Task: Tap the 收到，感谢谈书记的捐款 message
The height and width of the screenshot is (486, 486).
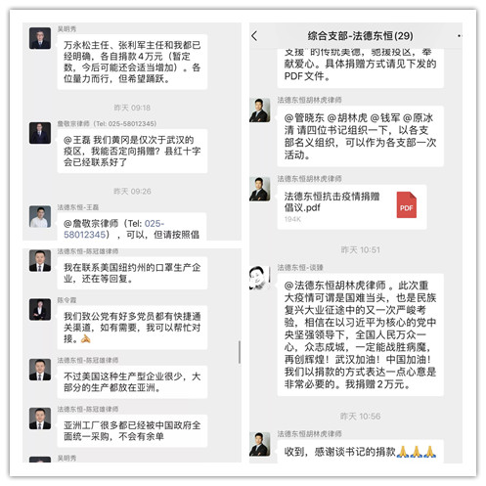Action: point(360,452)
